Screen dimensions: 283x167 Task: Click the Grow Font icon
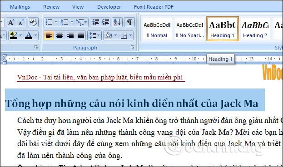pyautogui.click(x=11, y=22)
